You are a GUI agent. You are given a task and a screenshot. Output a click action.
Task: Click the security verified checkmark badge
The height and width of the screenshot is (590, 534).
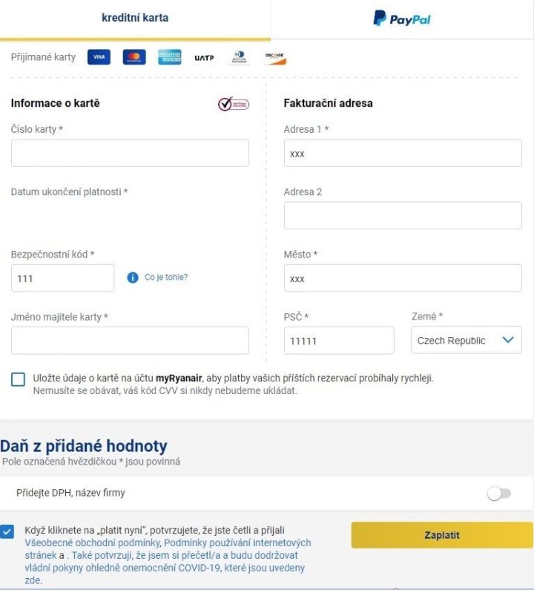pos(233,104)
